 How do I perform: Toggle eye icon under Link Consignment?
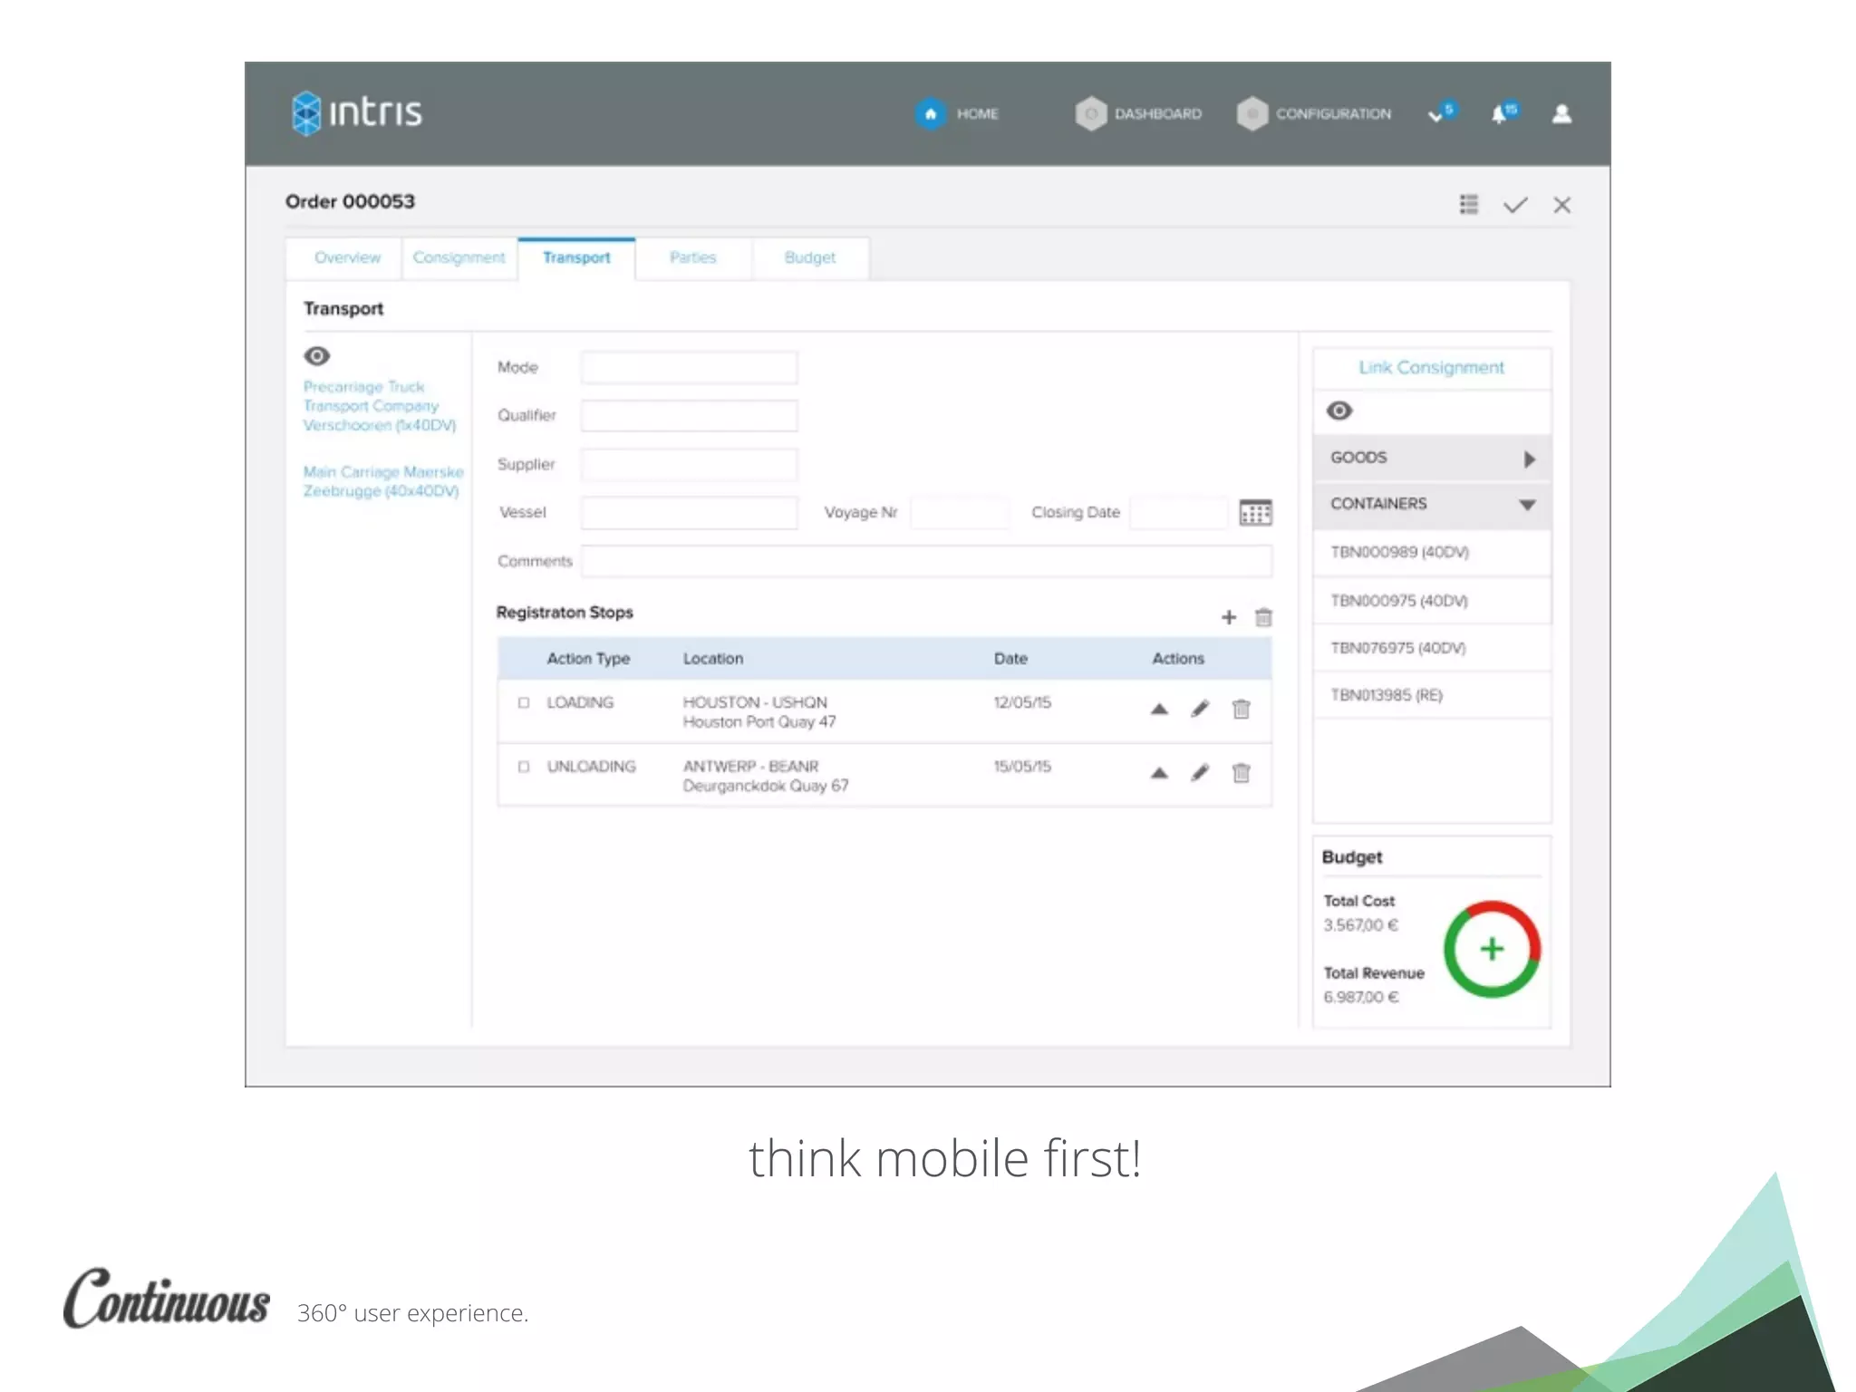[x=1339, y=411]
